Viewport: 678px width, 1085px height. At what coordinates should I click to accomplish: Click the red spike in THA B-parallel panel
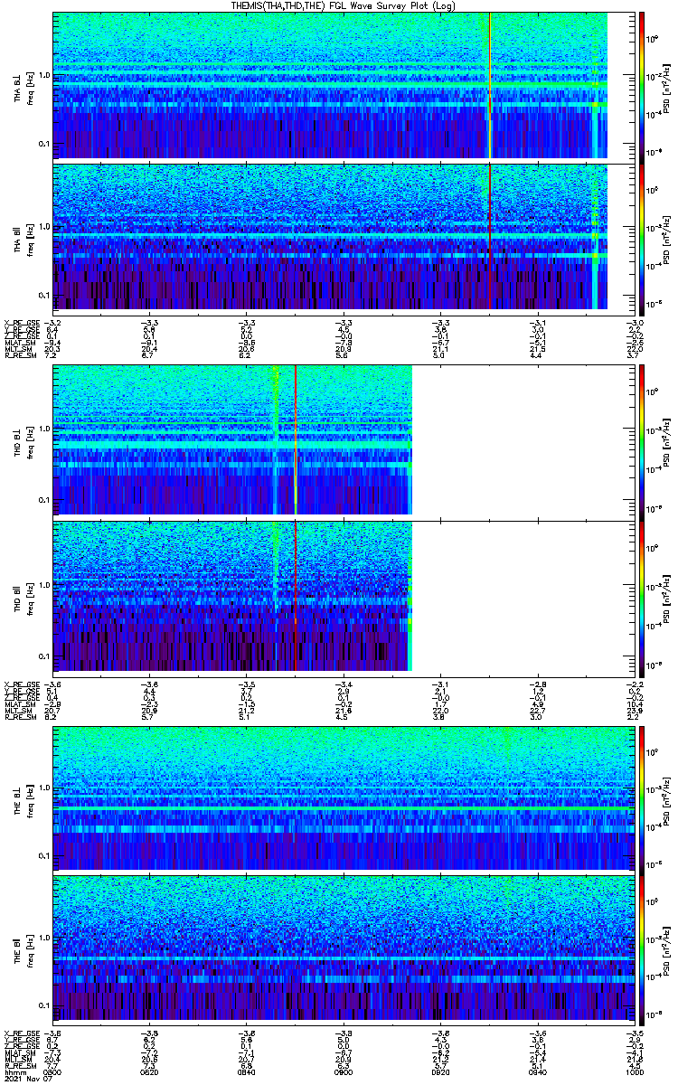[489, 238]
